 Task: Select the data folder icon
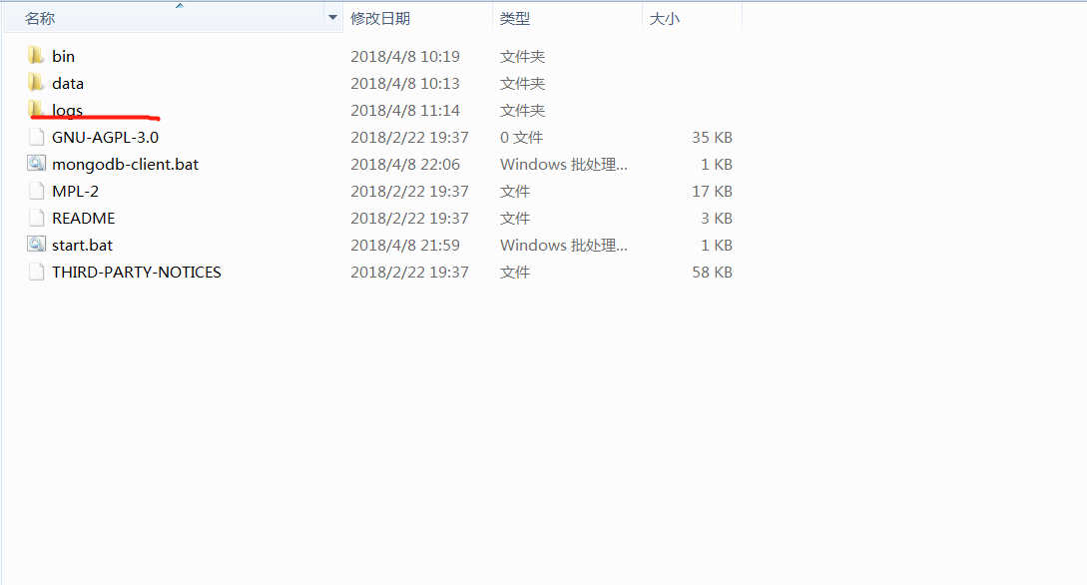coord(36,82)
